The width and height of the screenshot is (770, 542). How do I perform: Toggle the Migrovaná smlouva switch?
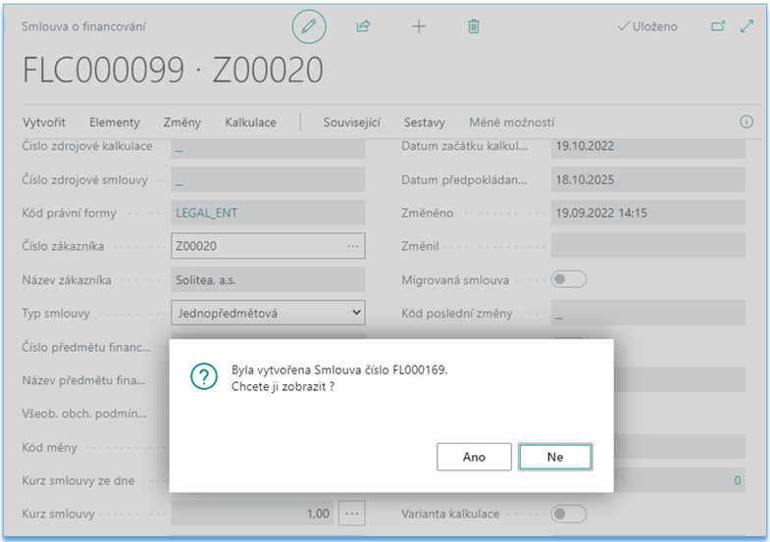tap(569, 279)
